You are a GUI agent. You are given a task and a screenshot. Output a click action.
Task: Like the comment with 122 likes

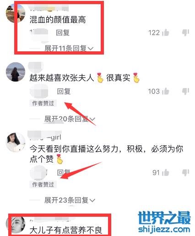(x=165, y=33)
